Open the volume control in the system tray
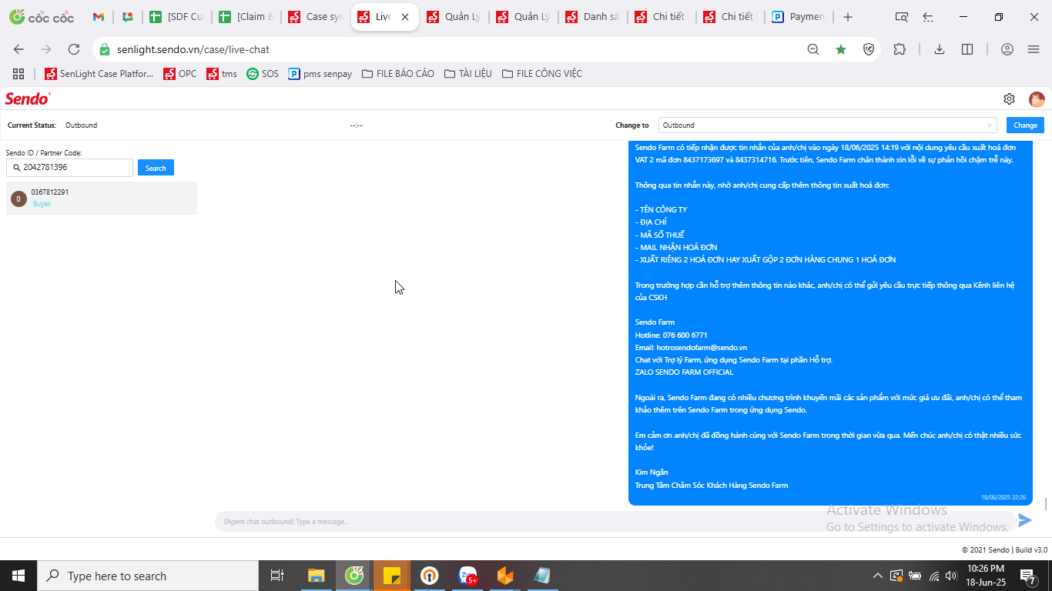 (951, 576)
